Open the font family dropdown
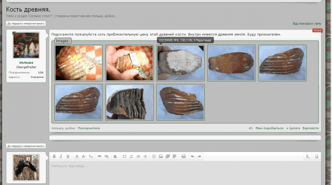Image resolution: width=332 pixels, height=185 pixels. [x=91, y=156]
